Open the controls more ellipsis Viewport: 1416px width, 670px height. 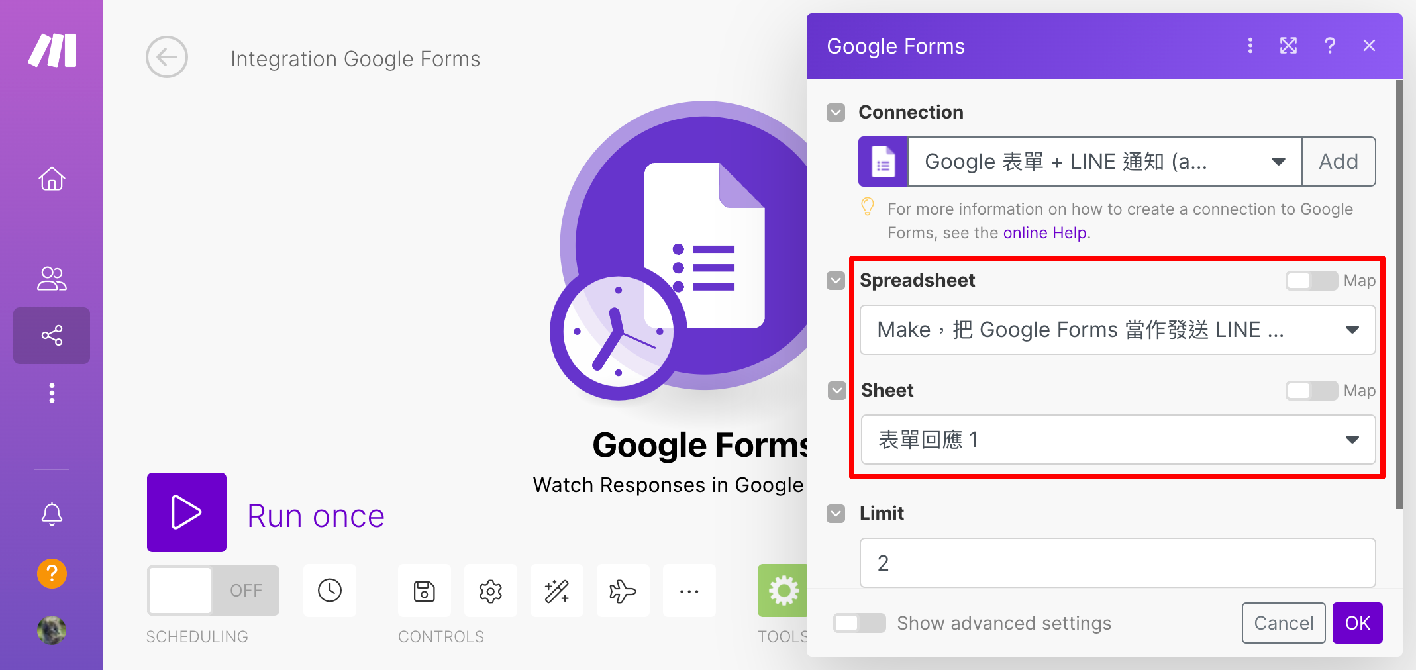[x=689, y=591]
